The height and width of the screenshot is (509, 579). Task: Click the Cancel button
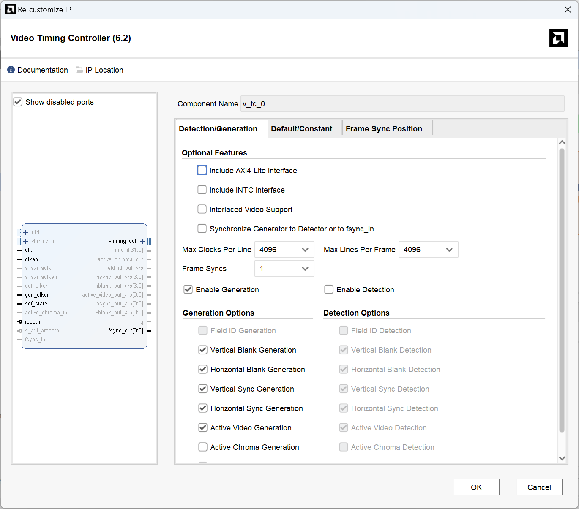pyautogui.click(x=539, y=487)
